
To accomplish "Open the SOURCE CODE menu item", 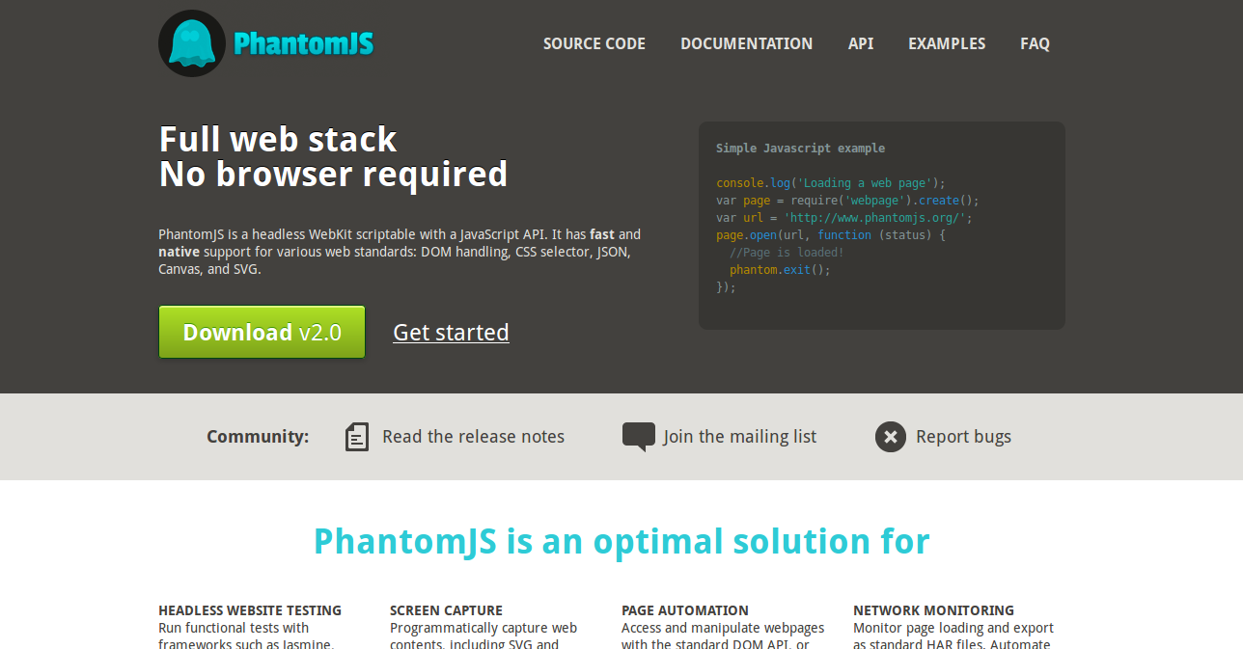I will coord(594,43).
